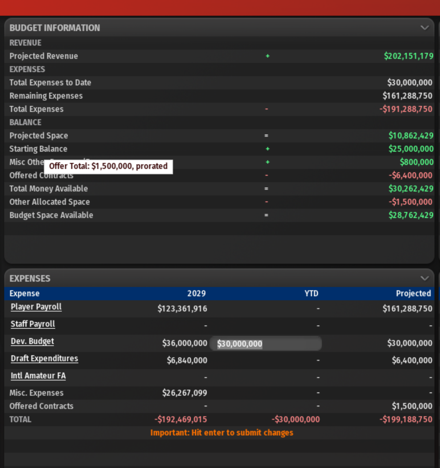Open the Draft Expenditures link

pos(44,358)
